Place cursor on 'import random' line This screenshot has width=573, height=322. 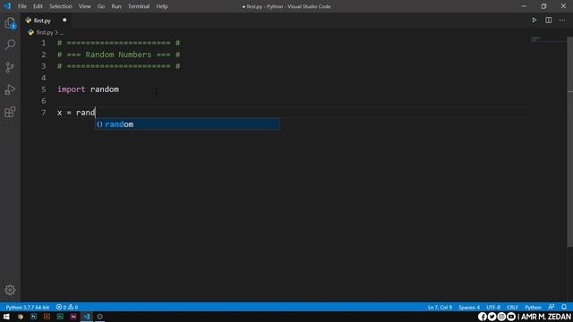pyautogui.click(x=88, y=89)
